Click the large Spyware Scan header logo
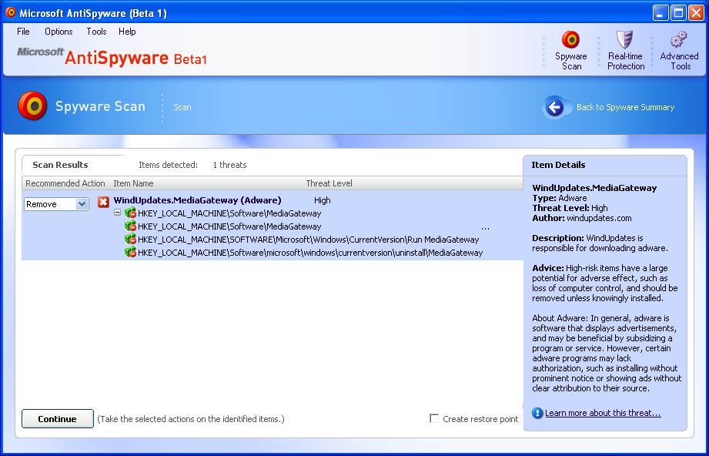Viewport: 709px width, 456px height. point(32,106)
